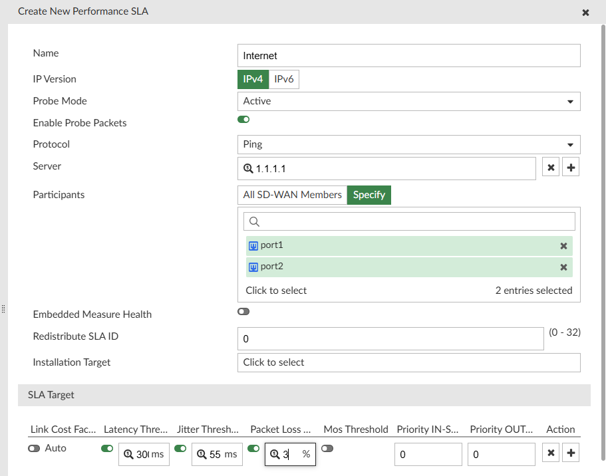Click the plus button next to the Server field
The height and width of the screenshot is (476, 606).
pos(571,167)
